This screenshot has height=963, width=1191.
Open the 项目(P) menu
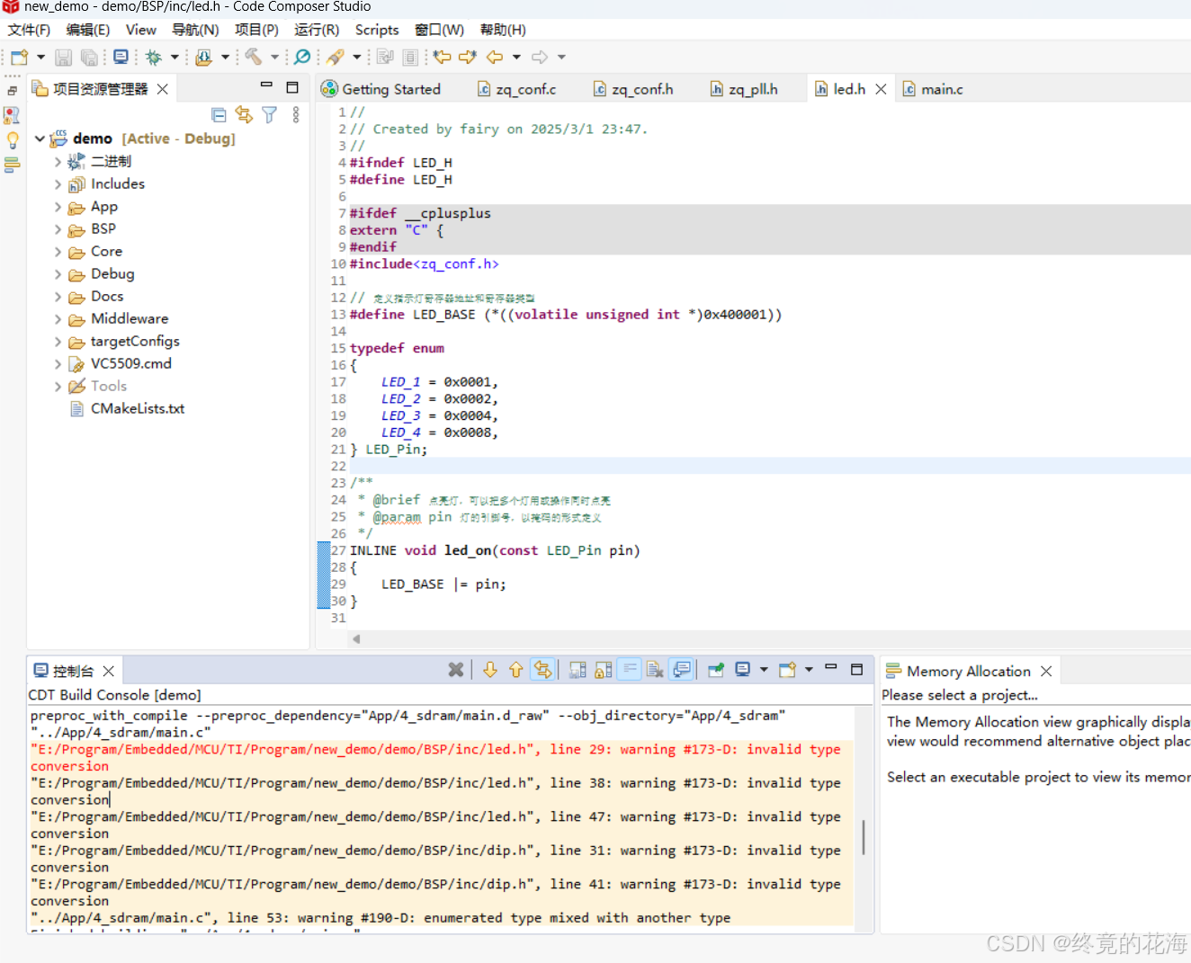(256, 30)
